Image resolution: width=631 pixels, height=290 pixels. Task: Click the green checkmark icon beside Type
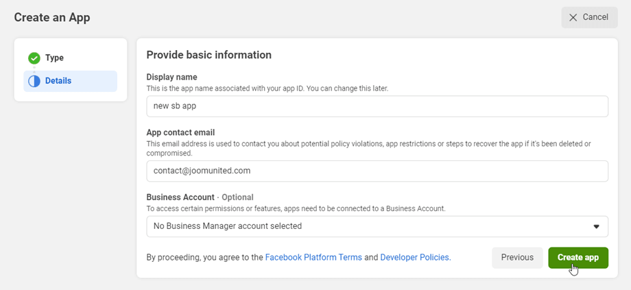click(34, 58)
